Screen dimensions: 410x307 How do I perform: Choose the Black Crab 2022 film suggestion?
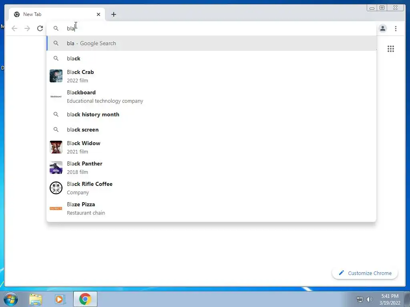click(x=211, y=76)
